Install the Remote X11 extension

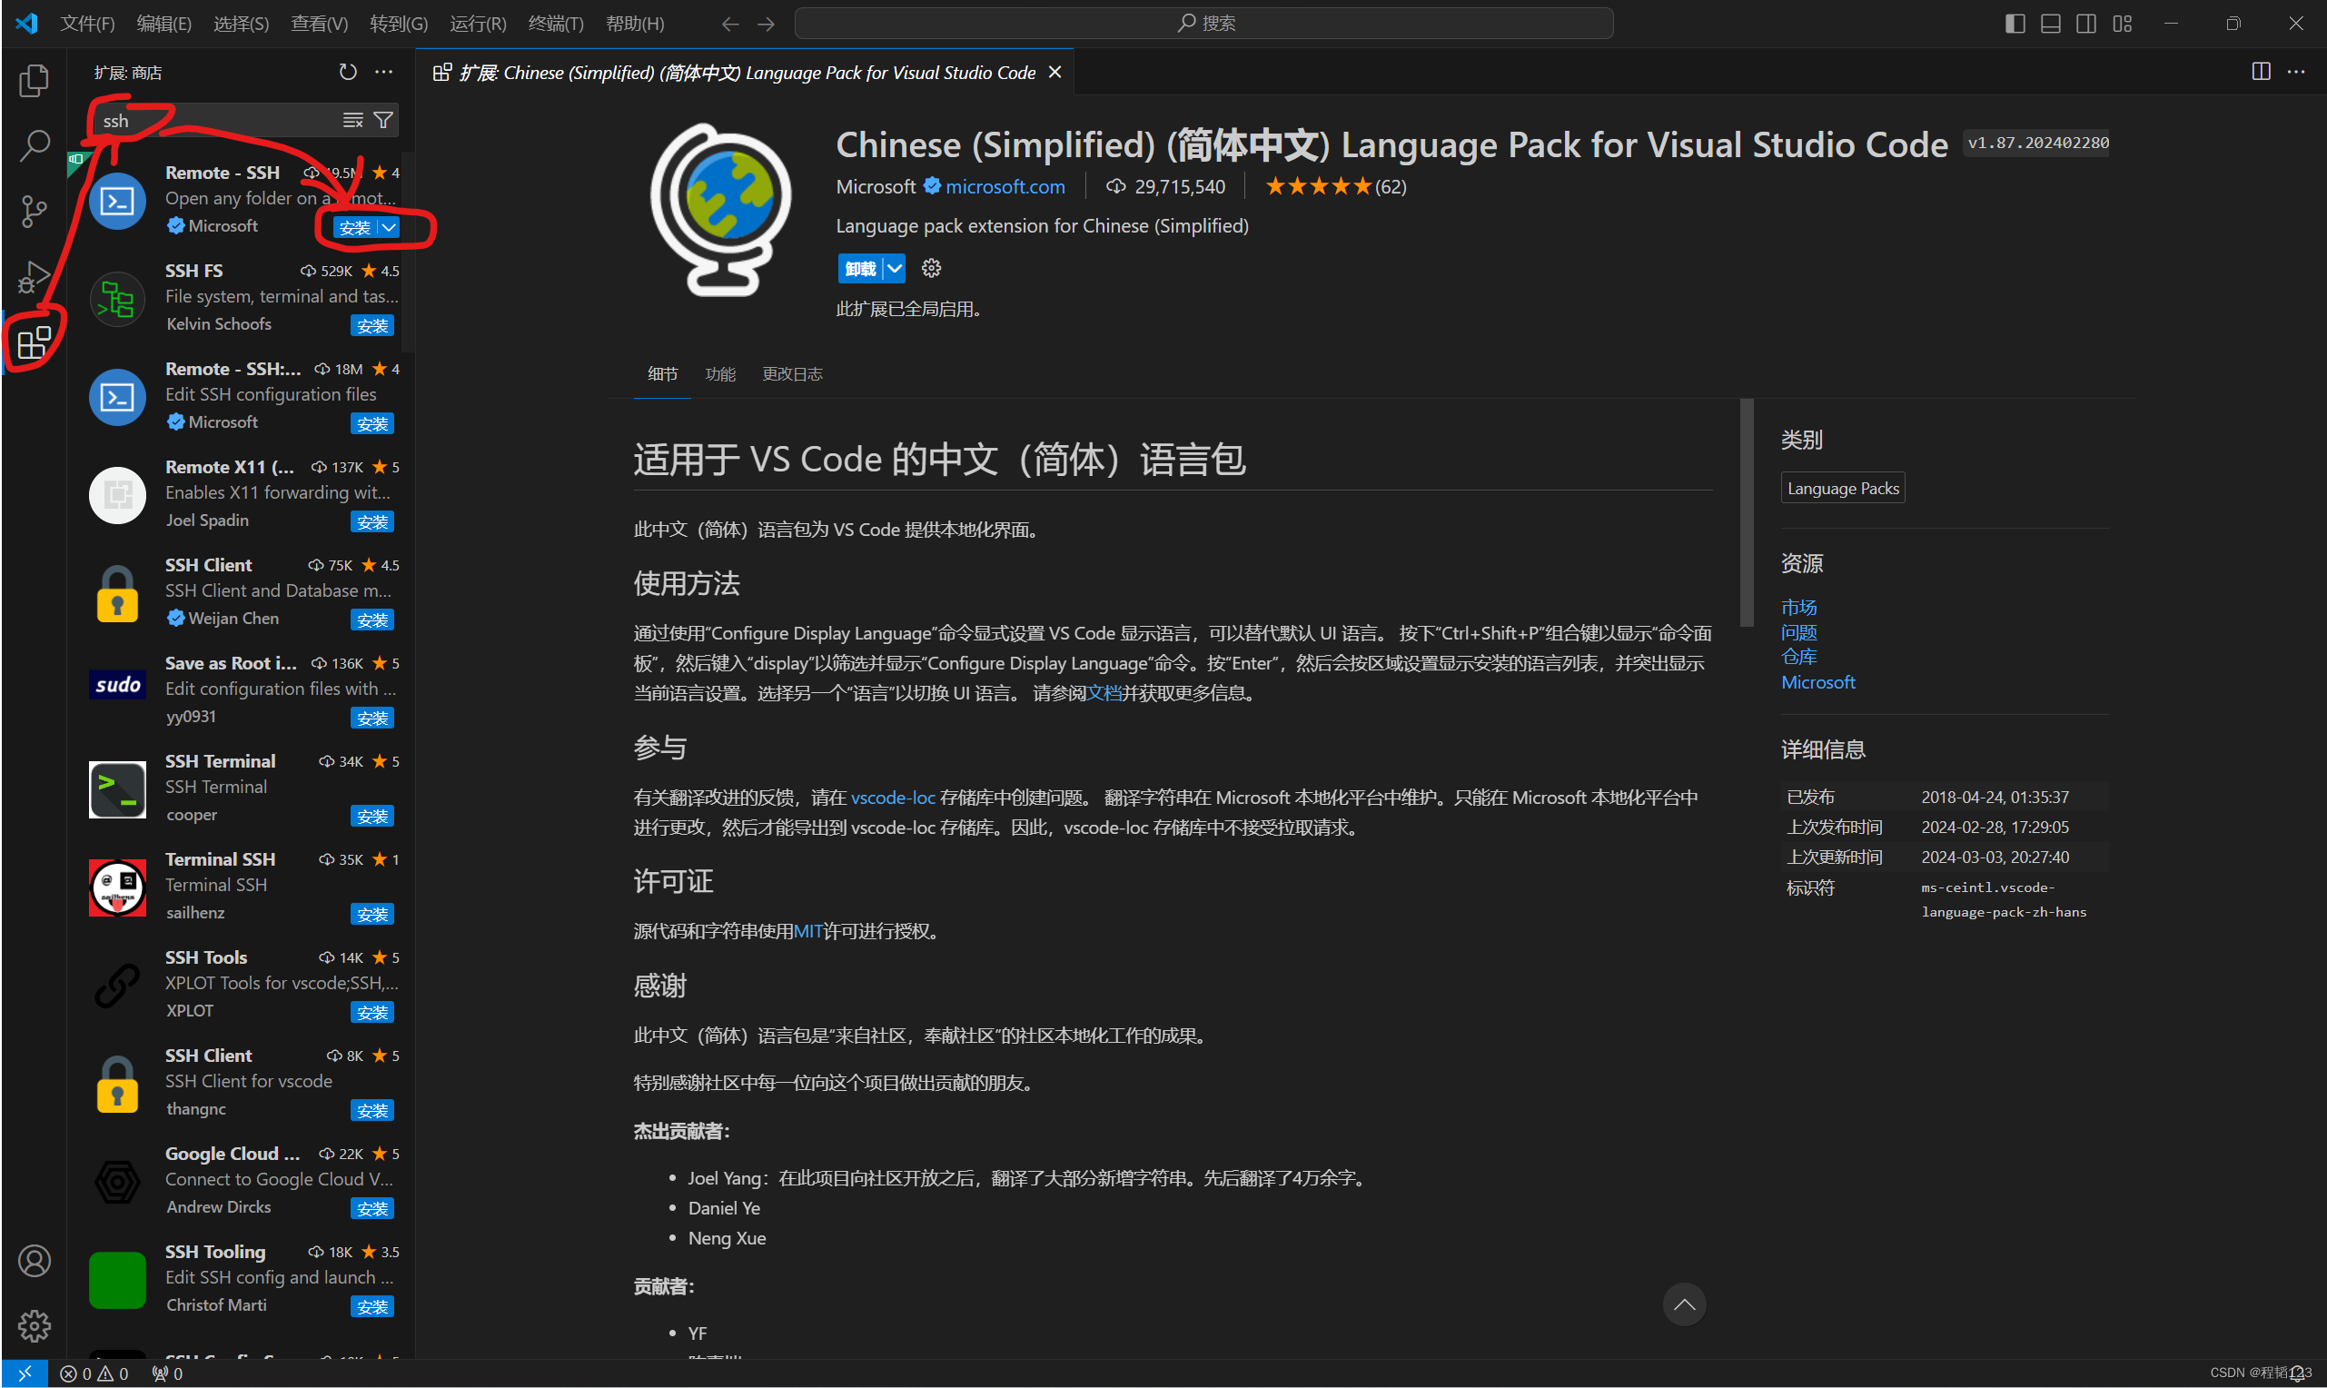[x=372, y=522]
